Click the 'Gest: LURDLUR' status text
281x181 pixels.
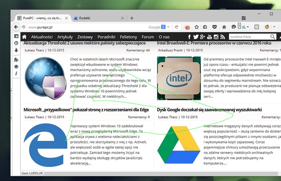pyautogui.click(x=32, y=173)
